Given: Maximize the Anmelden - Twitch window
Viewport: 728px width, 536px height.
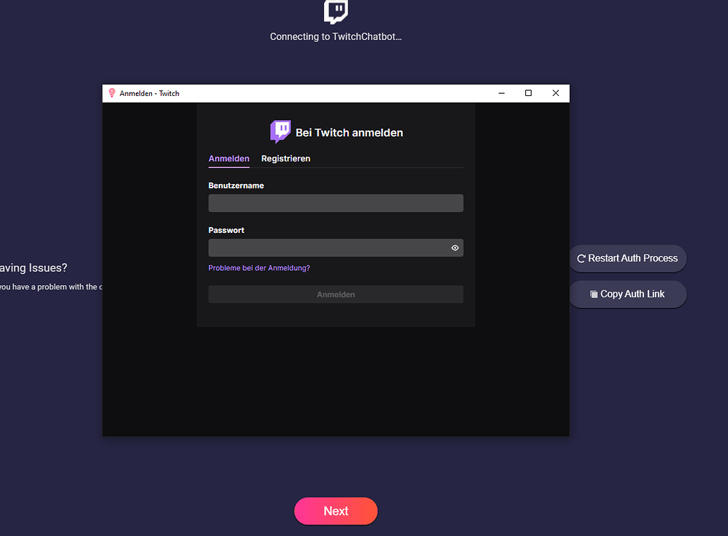Looking at the screenshot, I should [x=528, y=92].
